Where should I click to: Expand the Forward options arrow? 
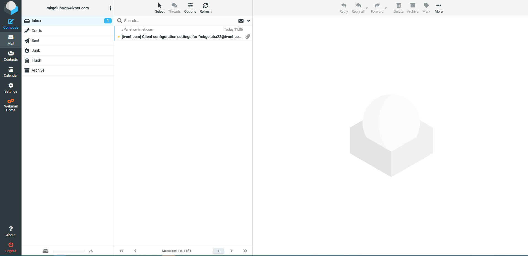coord(386,8)
